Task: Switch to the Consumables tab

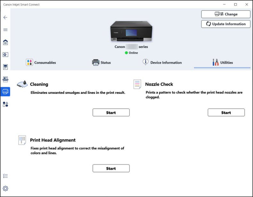Action: point(41,63)
